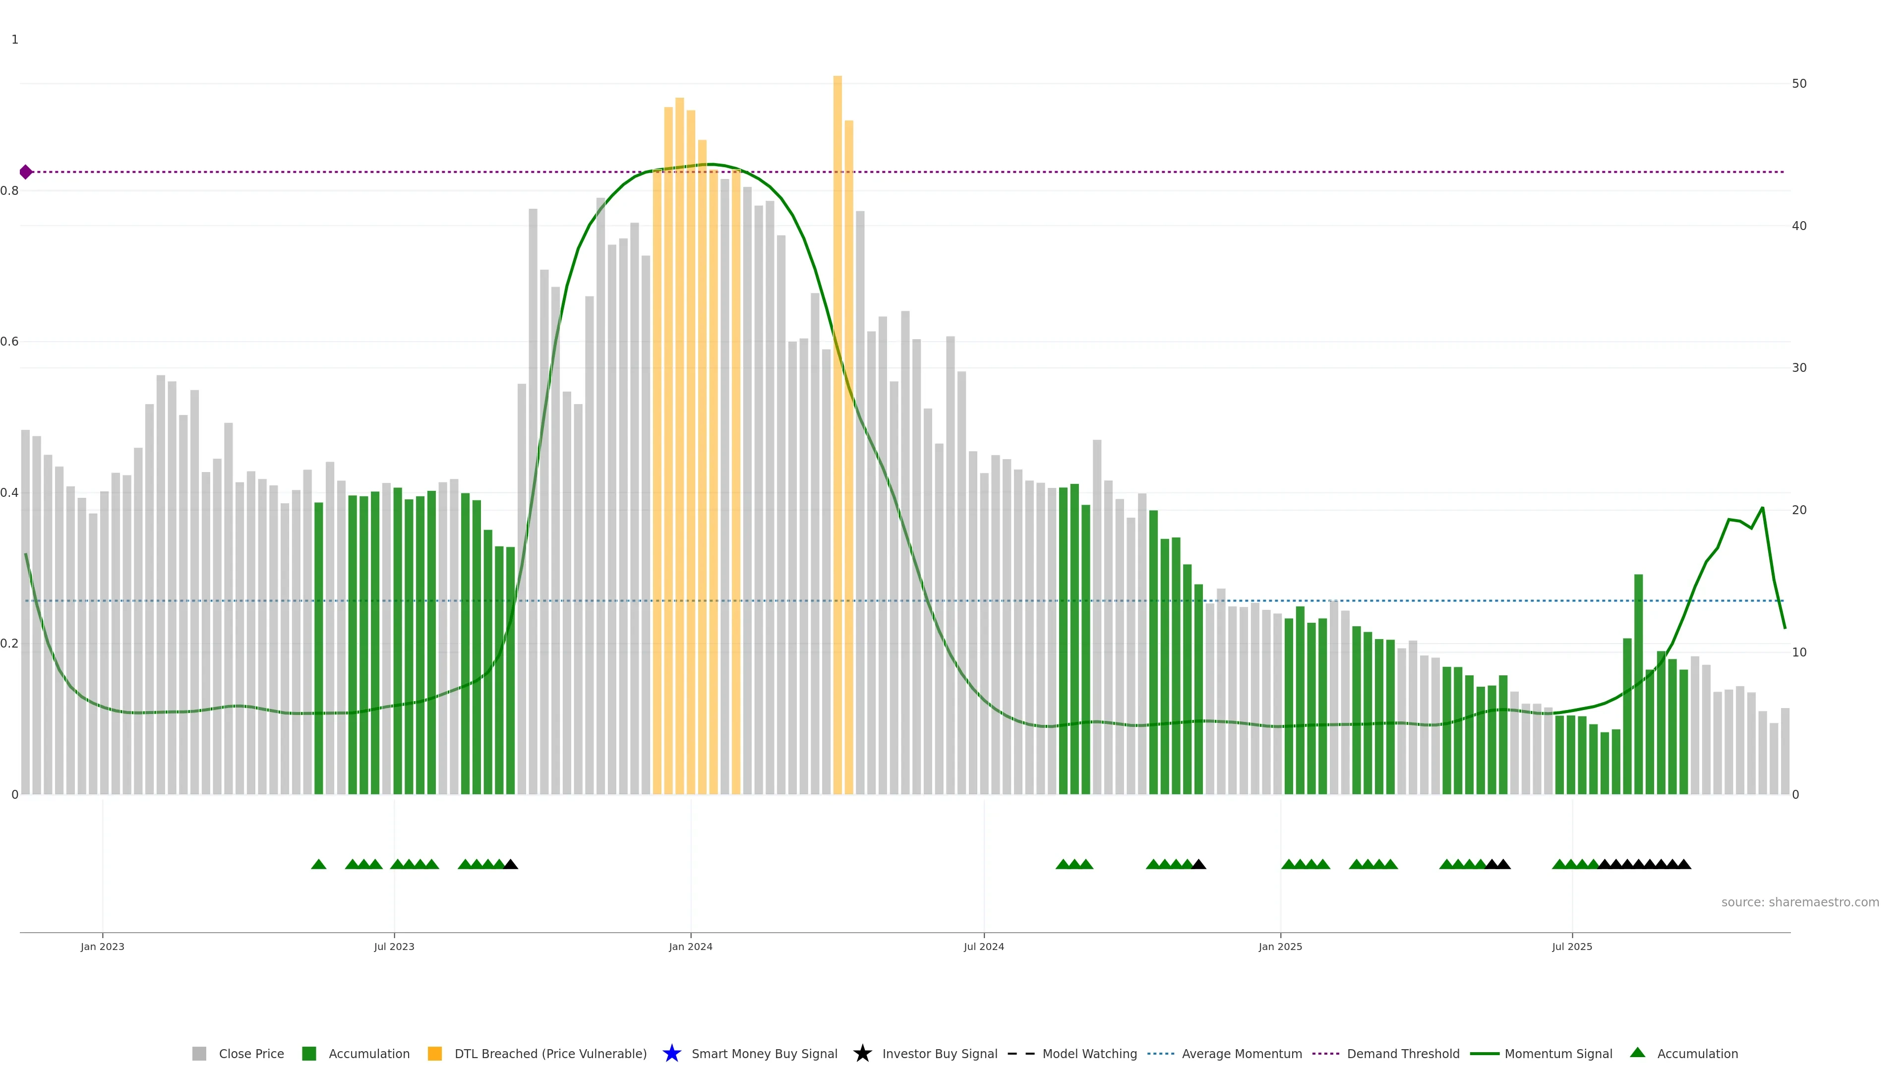Toggle the Momentum Signal legend label
The width and height of the screenshot is (1904, 1071).
[x=1558, y=1053]
